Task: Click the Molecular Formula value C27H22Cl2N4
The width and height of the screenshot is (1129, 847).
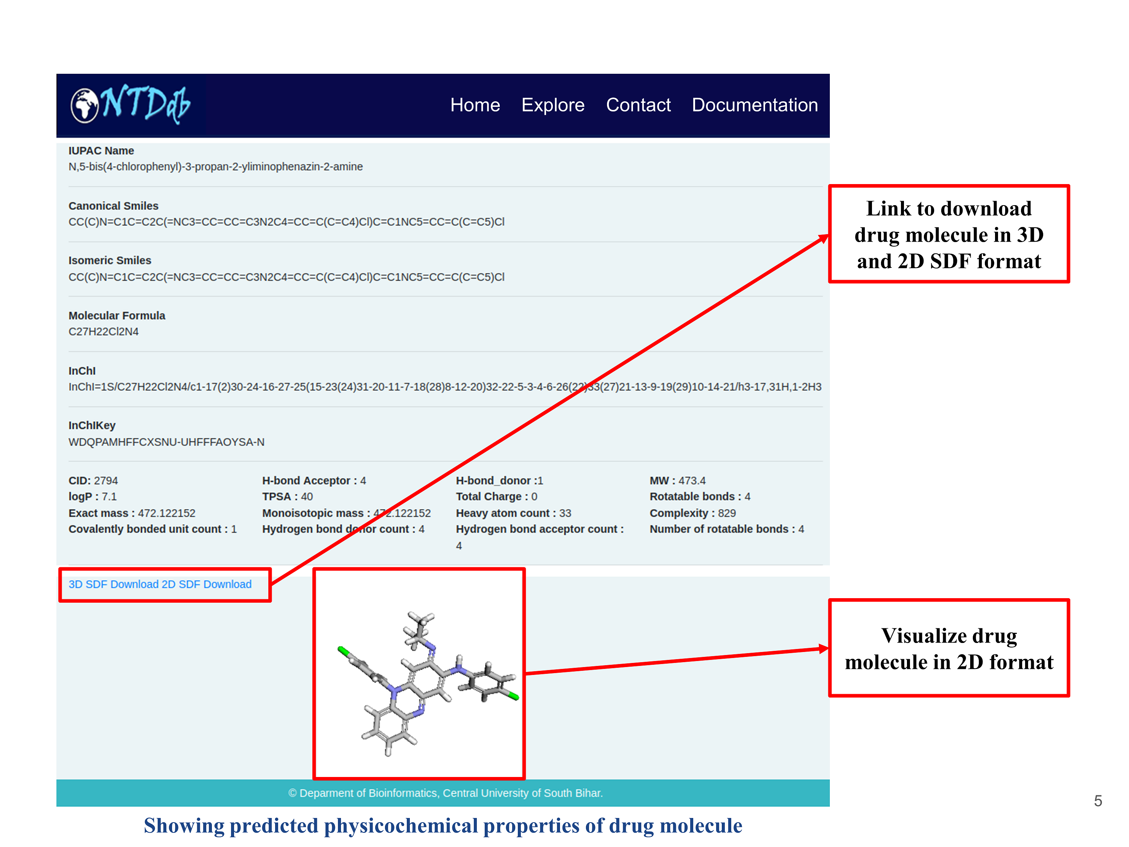Action: 103,331
